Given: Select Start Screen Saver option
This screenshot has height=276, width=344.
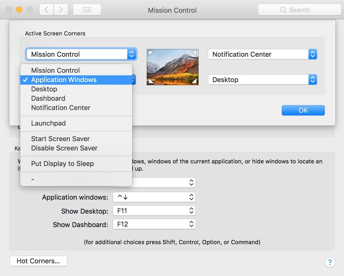Looking at the screenshot, I should pos(60,139).
